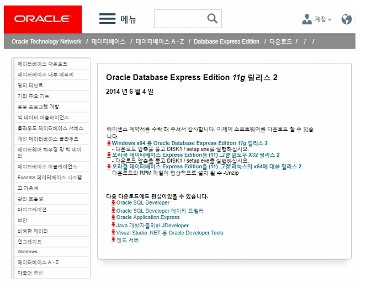Open the 젠드 서버 link
The height and width of the screenshot is (289, 377).
[x=128, y=240]
